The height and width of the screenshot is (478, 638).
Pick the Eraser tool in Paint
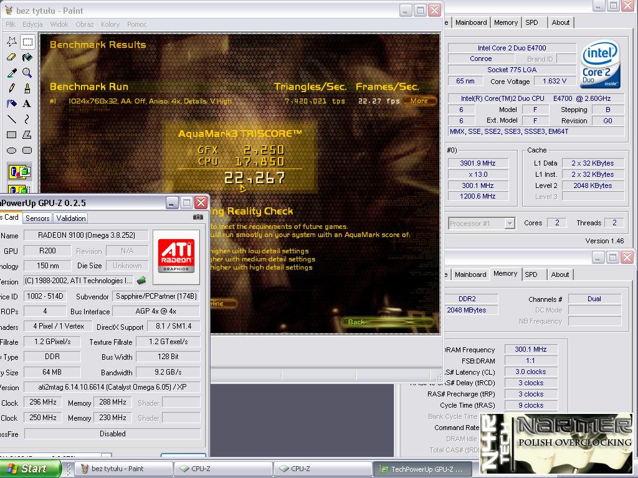[x=12, y=57]
